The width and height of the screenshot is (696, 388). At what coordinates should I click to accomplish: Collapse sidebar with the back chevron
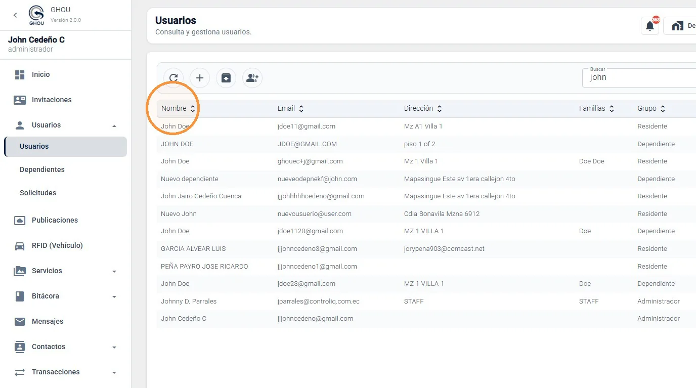point(15,15)
